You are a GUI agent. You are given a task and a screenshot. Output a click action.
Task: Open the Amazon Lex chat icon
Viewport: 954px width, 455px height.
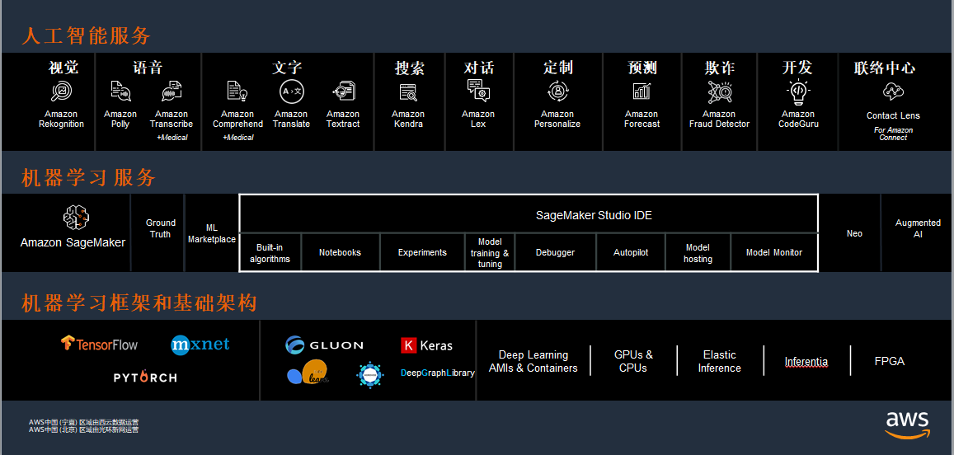[478, 91]
